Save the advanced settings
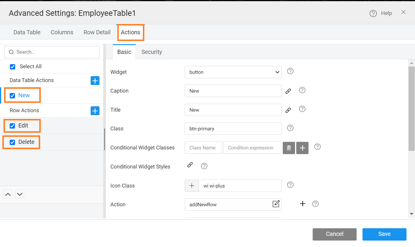Image resolution: width=415 pixels, height=247 pixels. pyautogui.click(x=384, y=234)
